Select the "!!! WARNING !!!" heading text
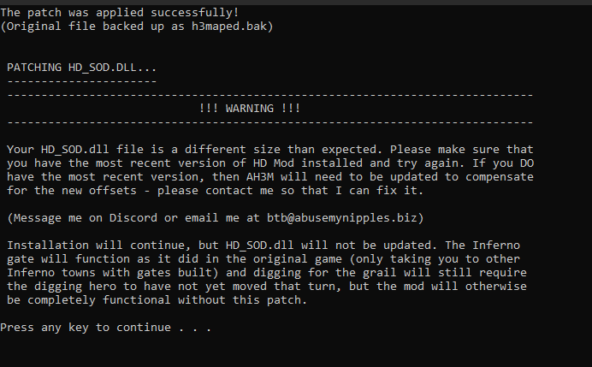 click(x=250, y=109)
